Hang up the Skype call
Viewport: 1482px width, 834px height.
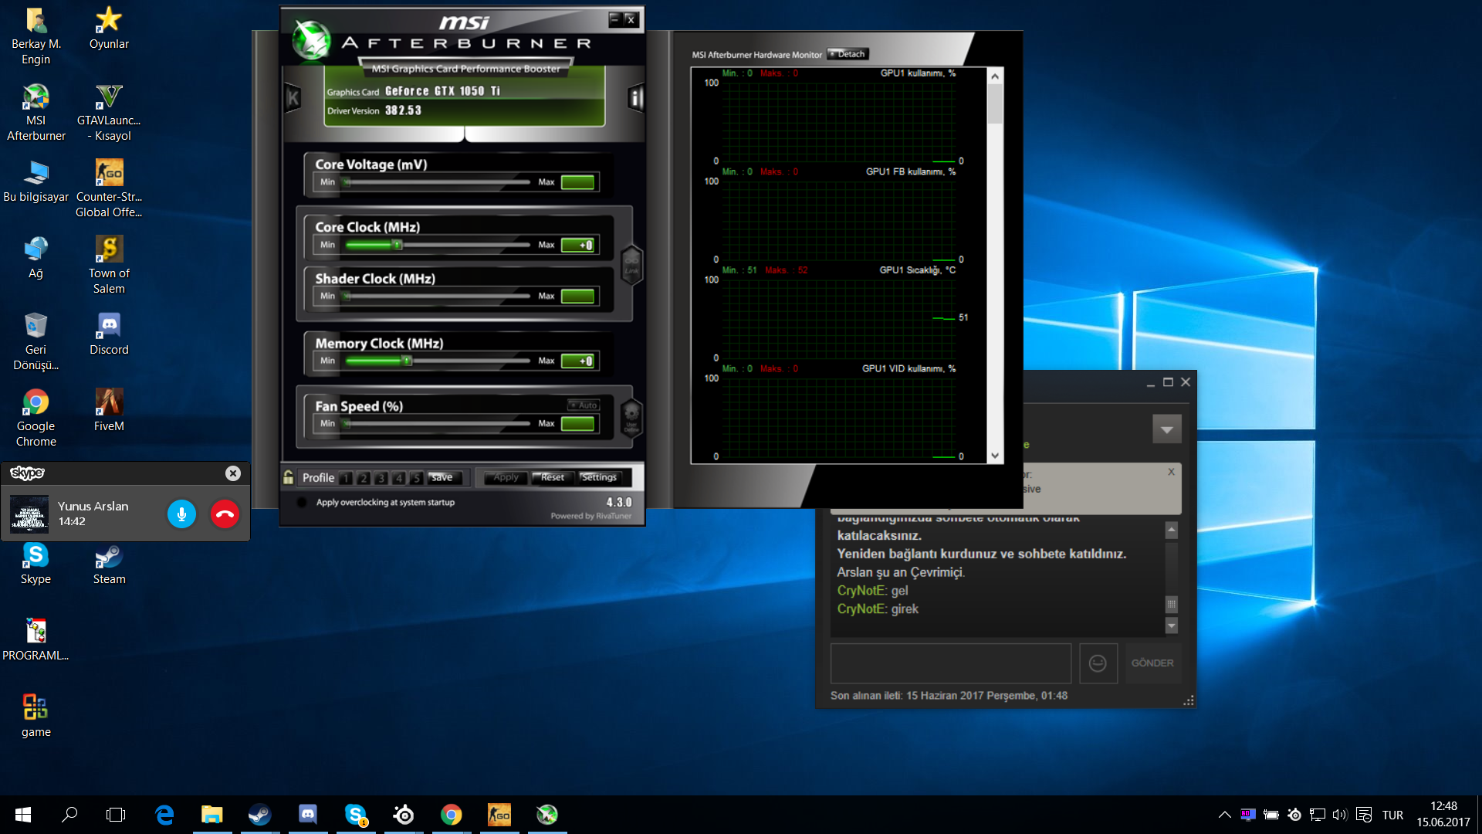[x=225, y=514]
